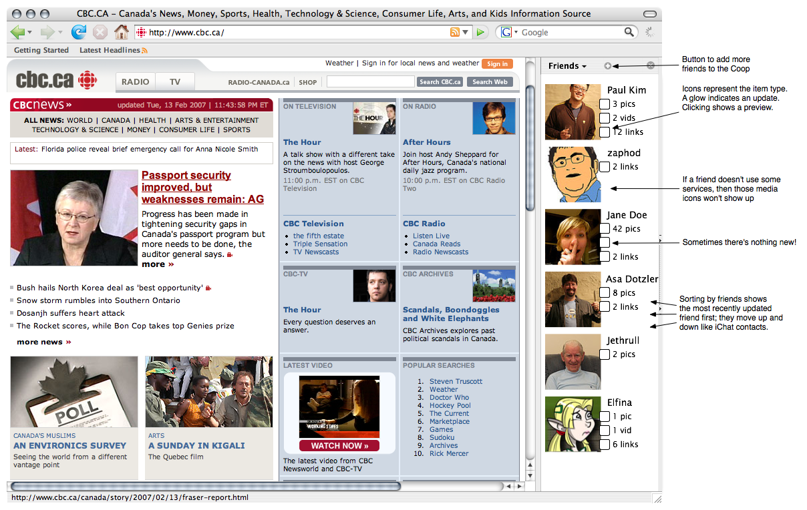Click Elfina's avatar picture

pyautogui.click(x=573, y=425)
